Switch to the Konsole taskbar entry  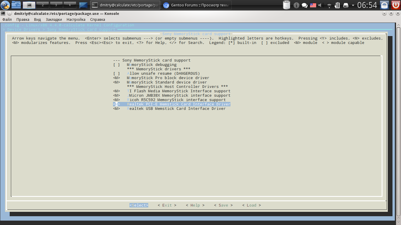(125, 5)
